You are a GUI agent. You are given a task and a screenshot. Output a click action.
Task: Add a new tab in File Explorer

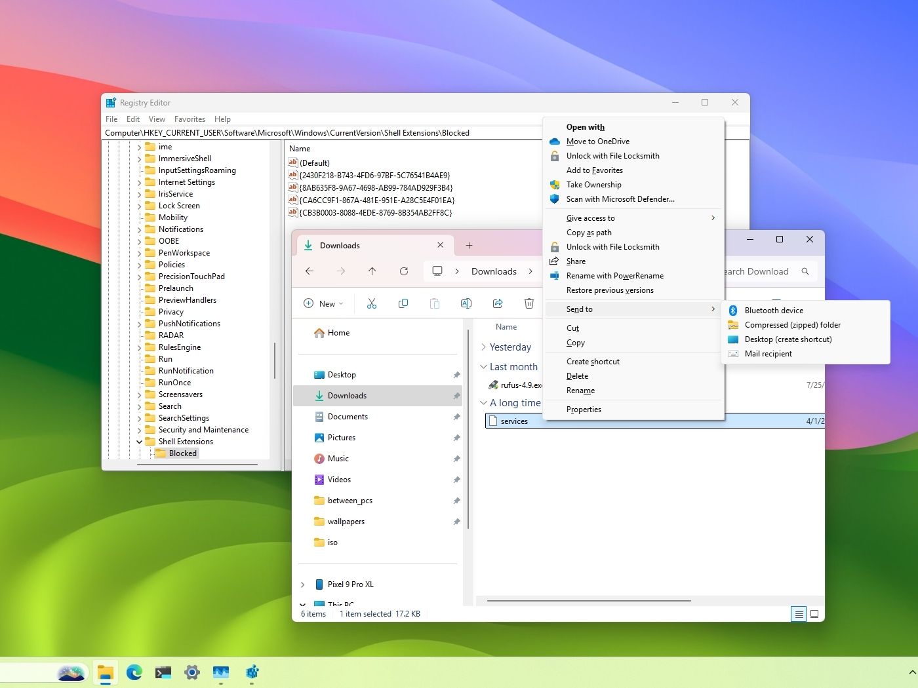tap(469, 245)
